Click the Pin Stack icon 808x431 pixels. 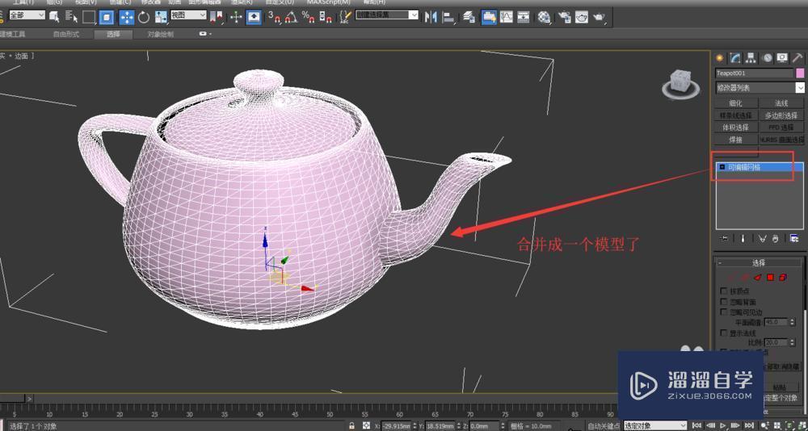point(725,238)
